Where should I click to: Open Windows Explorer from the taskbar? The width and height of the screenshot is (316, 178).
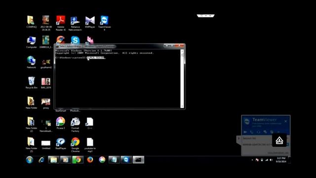(54, 160)
